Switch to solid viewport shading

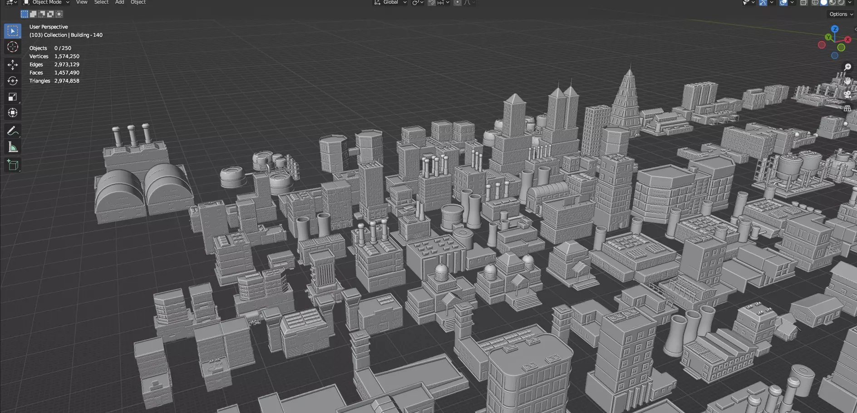point(824,2)
